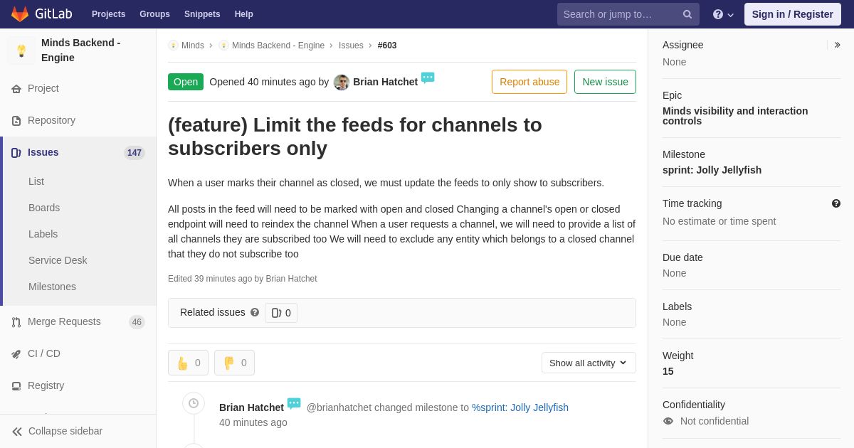Open the sprint: Jolly Jellyfish sidebar milestone

(x=712, y=170)
